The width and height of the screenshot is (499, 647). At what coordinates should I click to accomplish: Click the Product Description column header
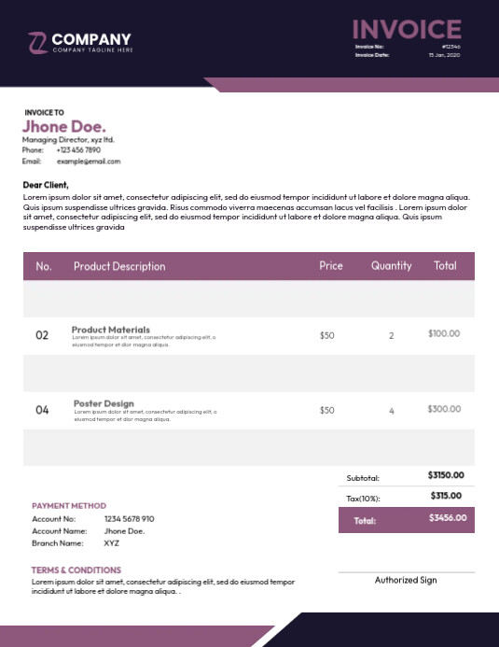[x=119, y=266]
